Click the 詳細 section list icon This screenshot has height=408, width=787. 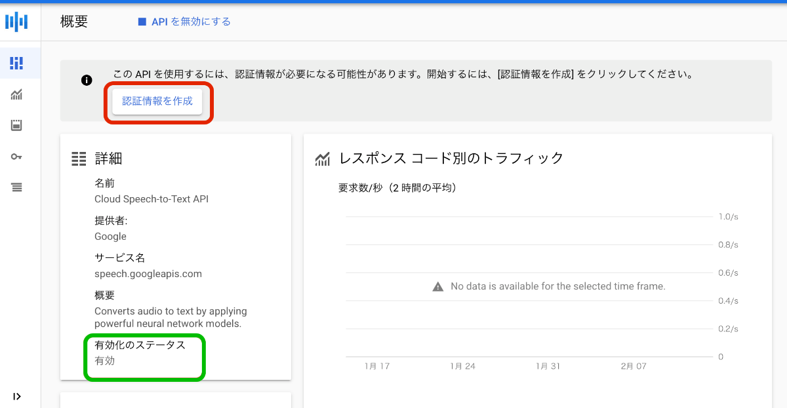click(79, 158)
